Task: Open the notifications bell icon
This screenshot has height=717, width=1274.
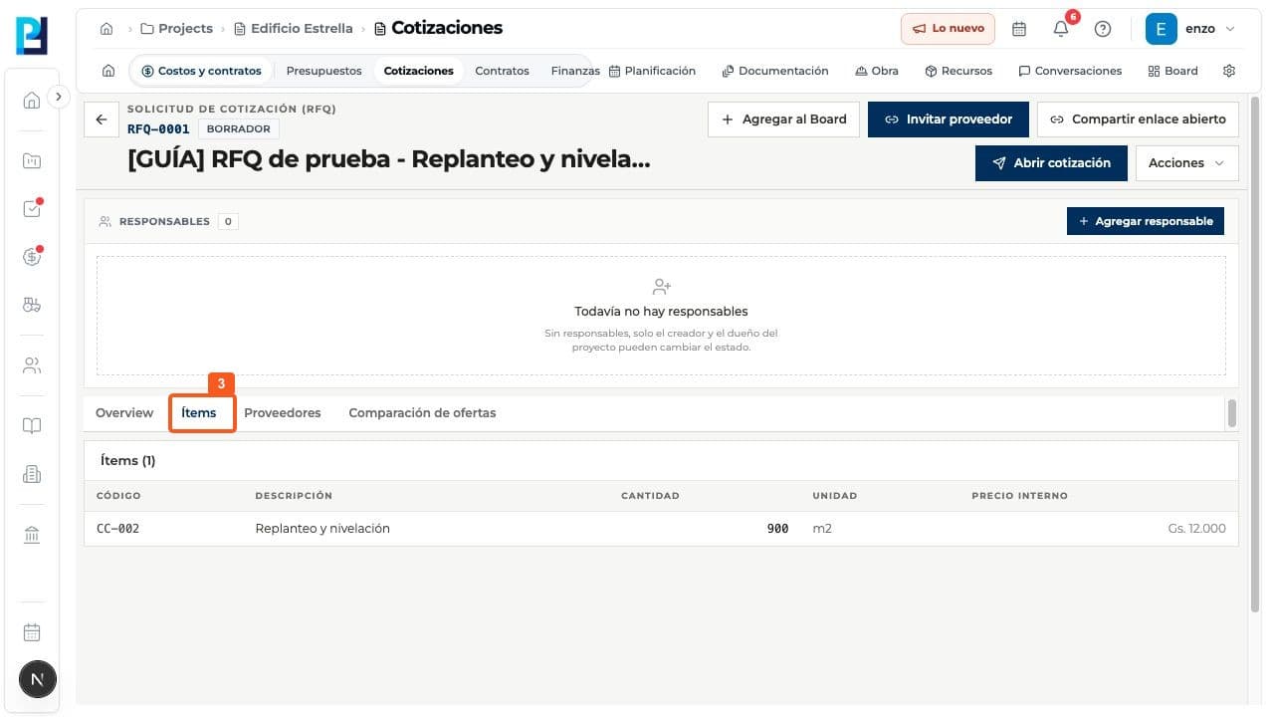Action: point(1061,29)
